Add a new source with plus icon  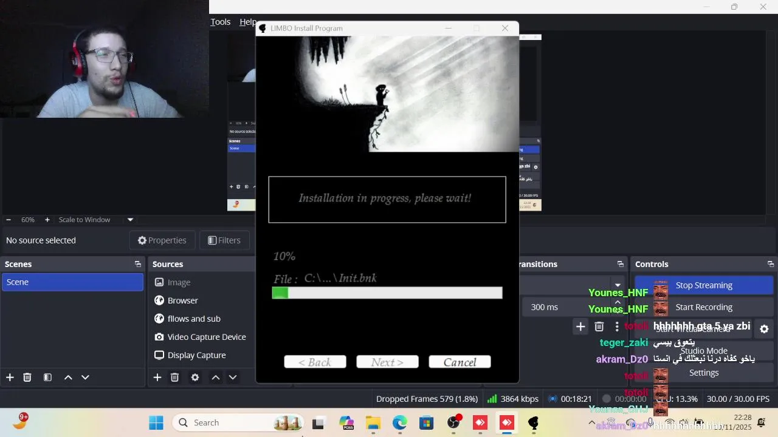tap(157, 378)
